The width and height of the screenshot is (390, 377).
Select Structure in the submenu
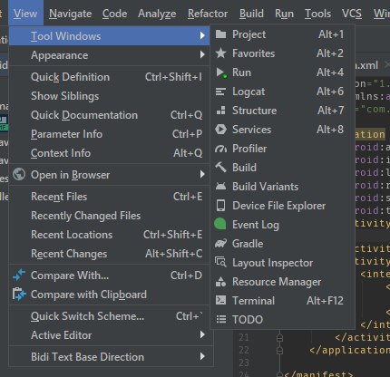282,111
